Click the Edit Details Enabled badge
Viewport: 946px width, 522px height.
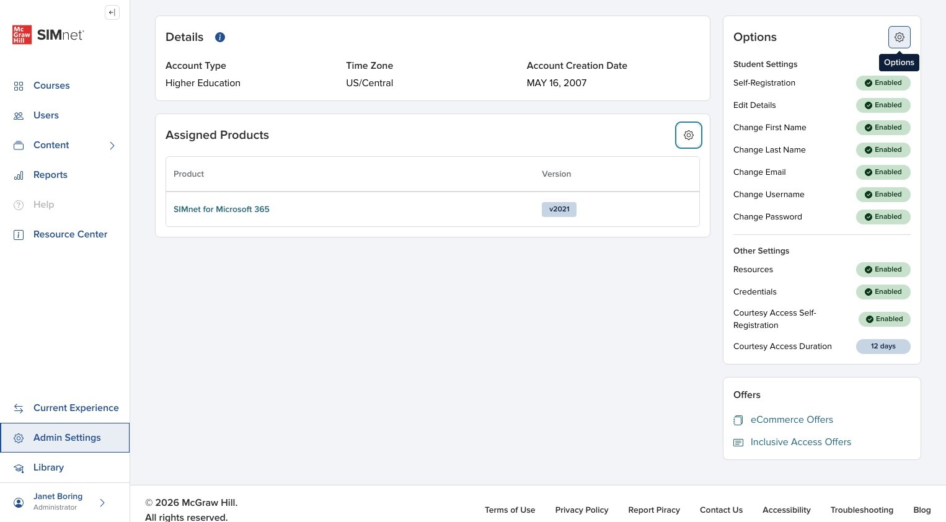(x=883, y=105)
